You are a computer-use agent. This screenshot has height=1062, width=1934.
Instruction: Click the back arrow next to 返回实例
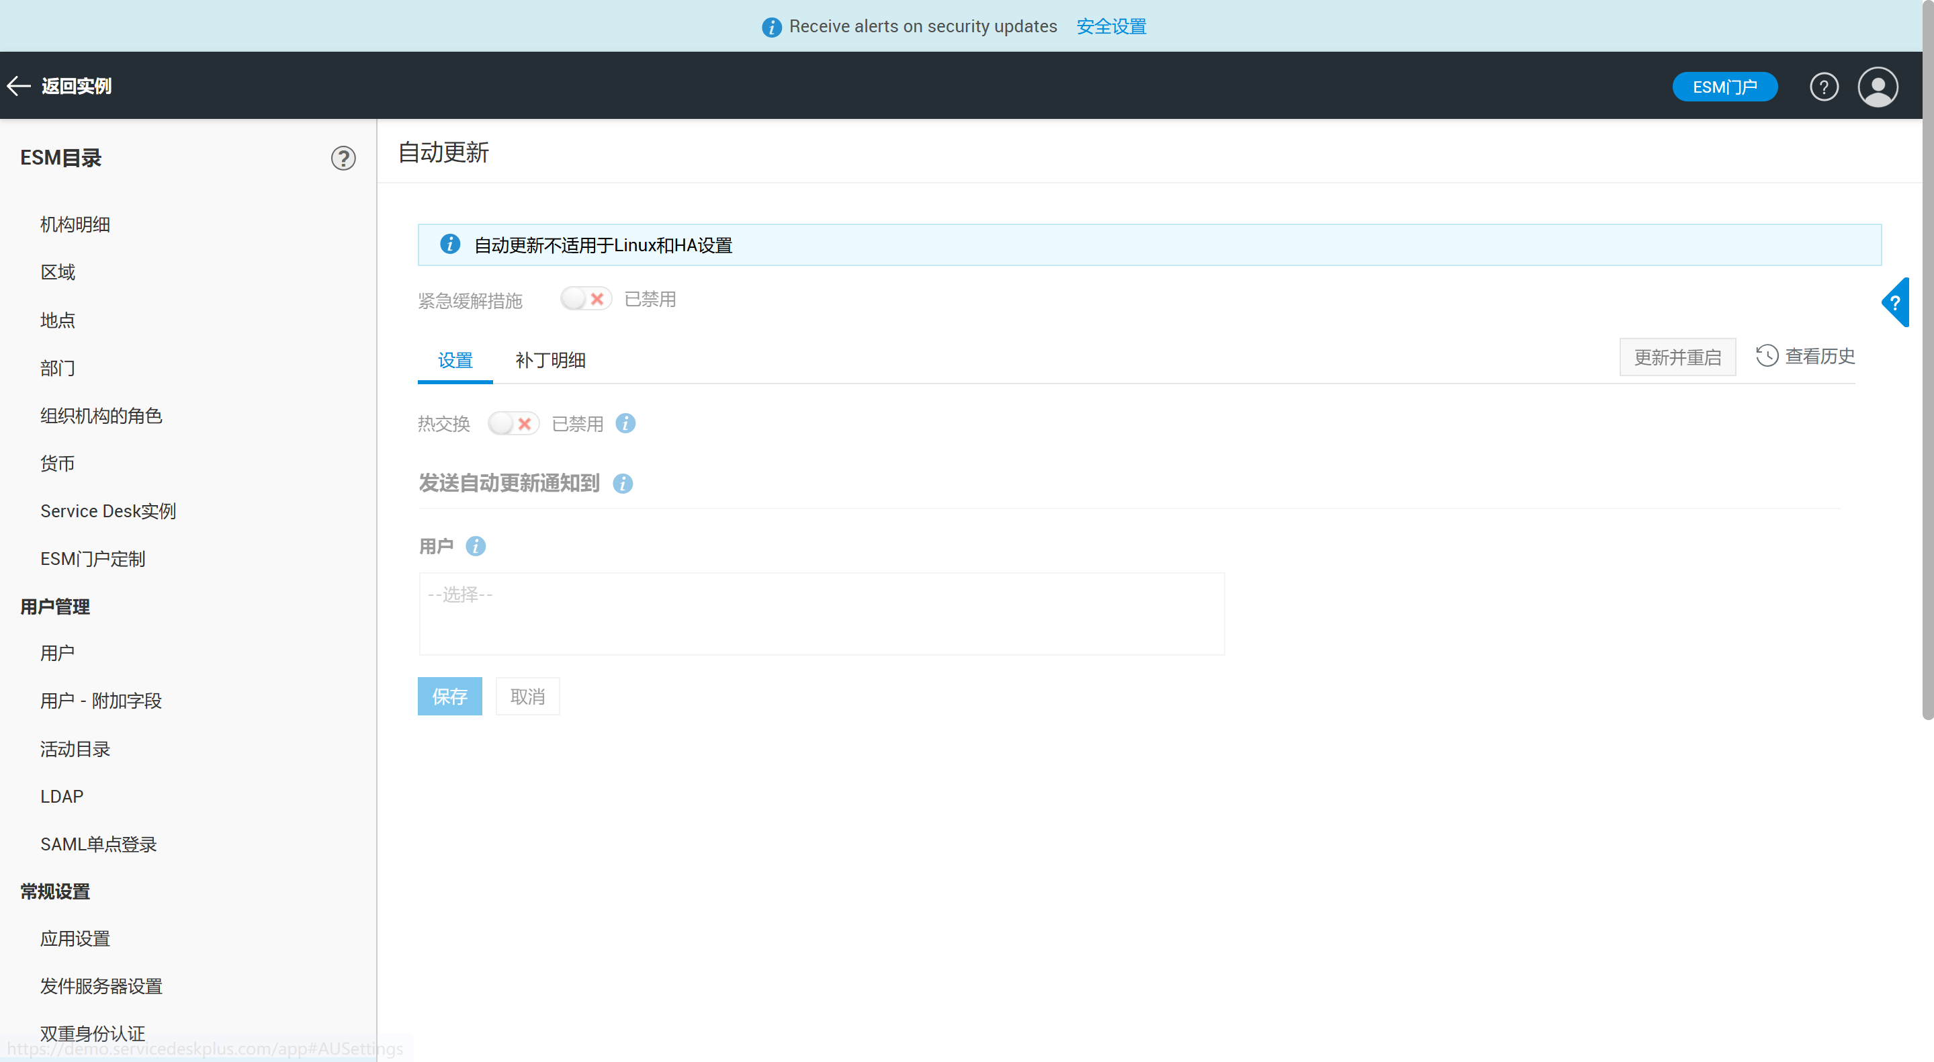pyautogui.click(x=19, y=86)
